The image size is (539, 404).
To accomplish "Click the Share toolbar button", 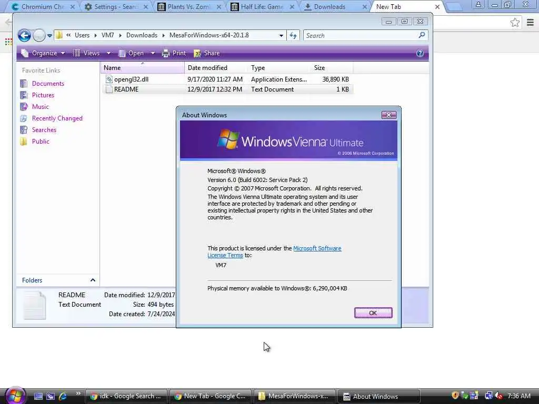I will 206,53.
